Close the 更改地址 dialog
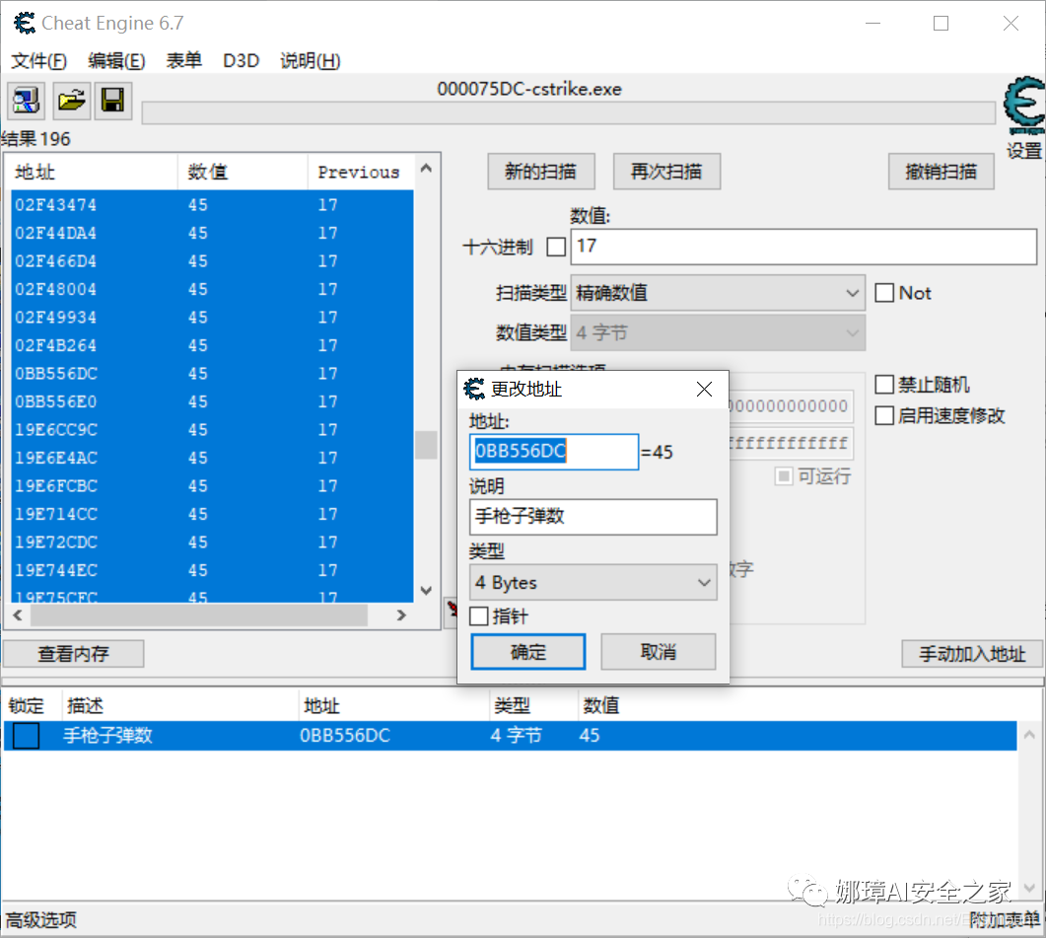Image resolution: width=1046 pixels, height=938 pixels. pyautogui.click(x=704, y=390)
